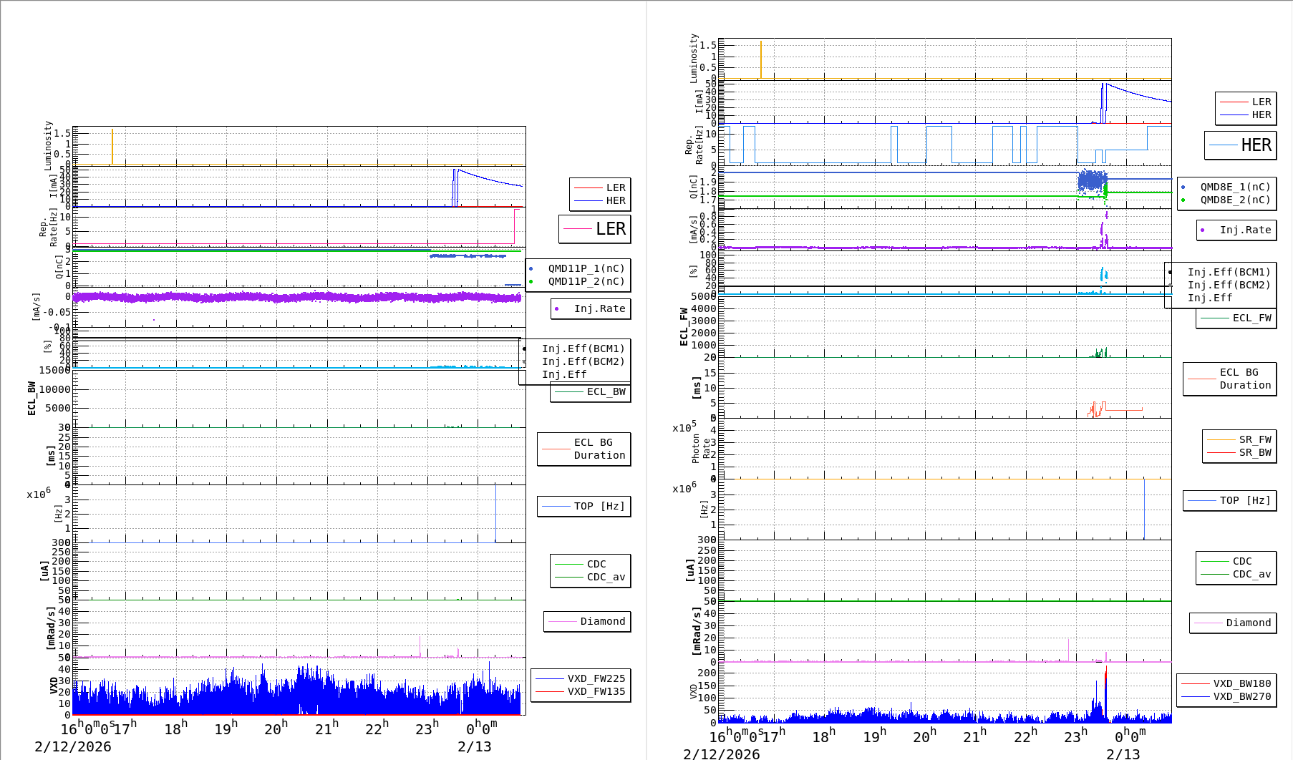The width and height of the screenshot is (1293, 760).
Task: Click the TOP [Hz] legend in left panel
Action: [584, 507]
